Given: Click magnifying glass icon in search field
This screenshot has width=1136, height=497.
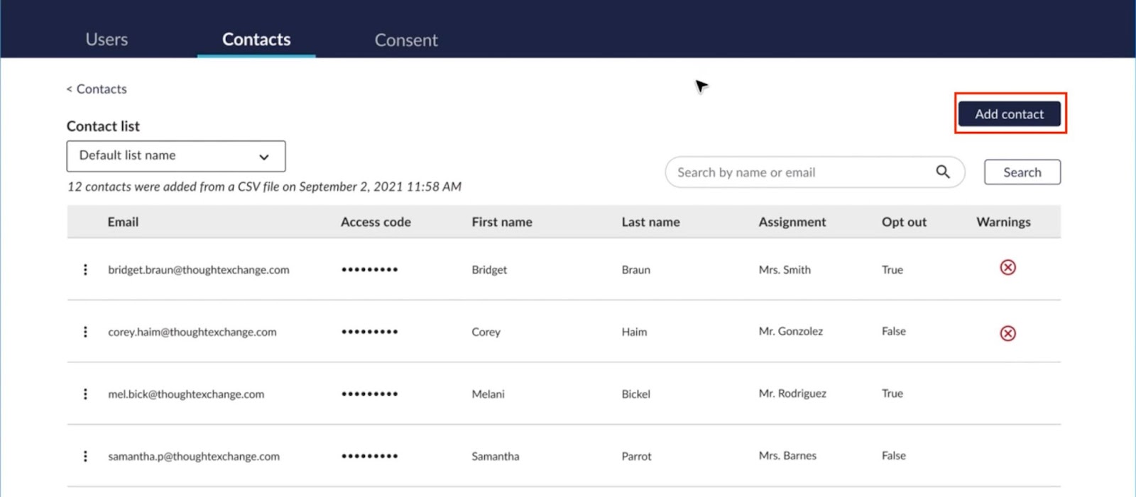Looking at the screenshot, I should point(942,172).
